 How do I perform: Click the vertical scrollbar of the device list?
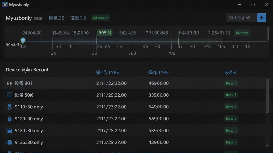(x=267, y=96)
